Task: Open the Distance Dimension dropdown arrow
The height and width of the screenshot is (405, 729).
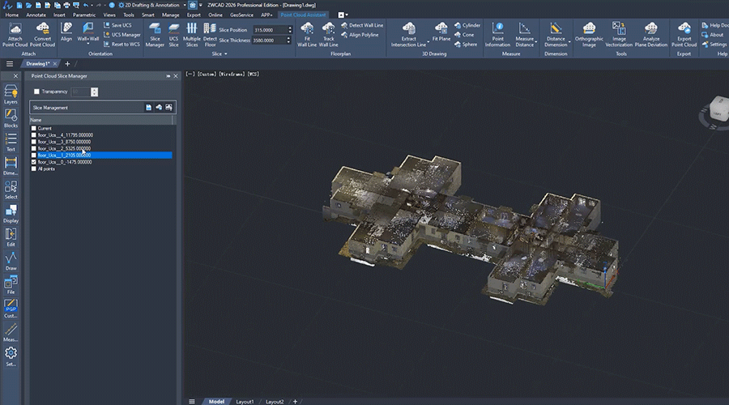Action: click(569, 42)
